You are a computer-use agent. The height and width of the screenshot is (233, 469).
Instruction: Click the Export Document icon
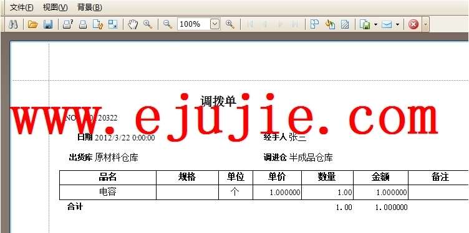point(365,24)
